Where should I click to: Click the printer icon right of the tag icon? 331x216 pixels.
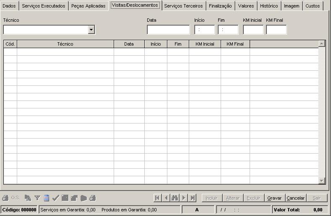92,198
